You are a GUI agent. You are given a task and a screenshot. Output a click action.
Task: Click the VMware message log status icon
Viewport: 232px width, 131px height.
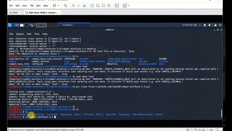click(x=217, y=130)
